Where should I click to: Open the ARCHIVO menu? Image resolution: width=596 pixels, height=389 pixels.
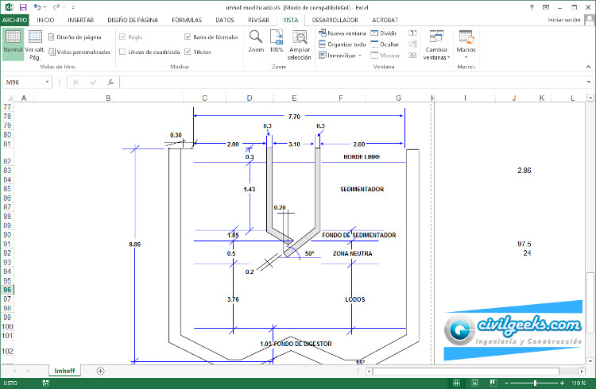pos(14,19)
